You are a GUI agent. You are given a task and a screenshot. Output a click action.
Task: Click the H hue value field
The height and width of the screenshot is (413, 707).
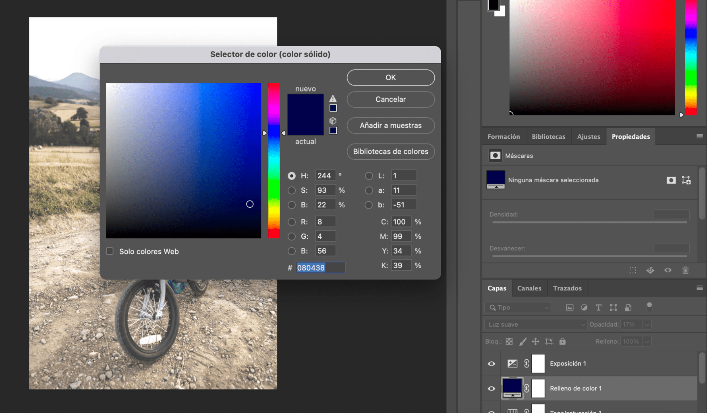(x=325, y=176)
